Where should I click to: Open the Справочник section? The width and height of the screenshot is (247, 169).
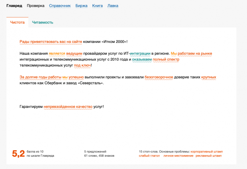tap(60, 6)
